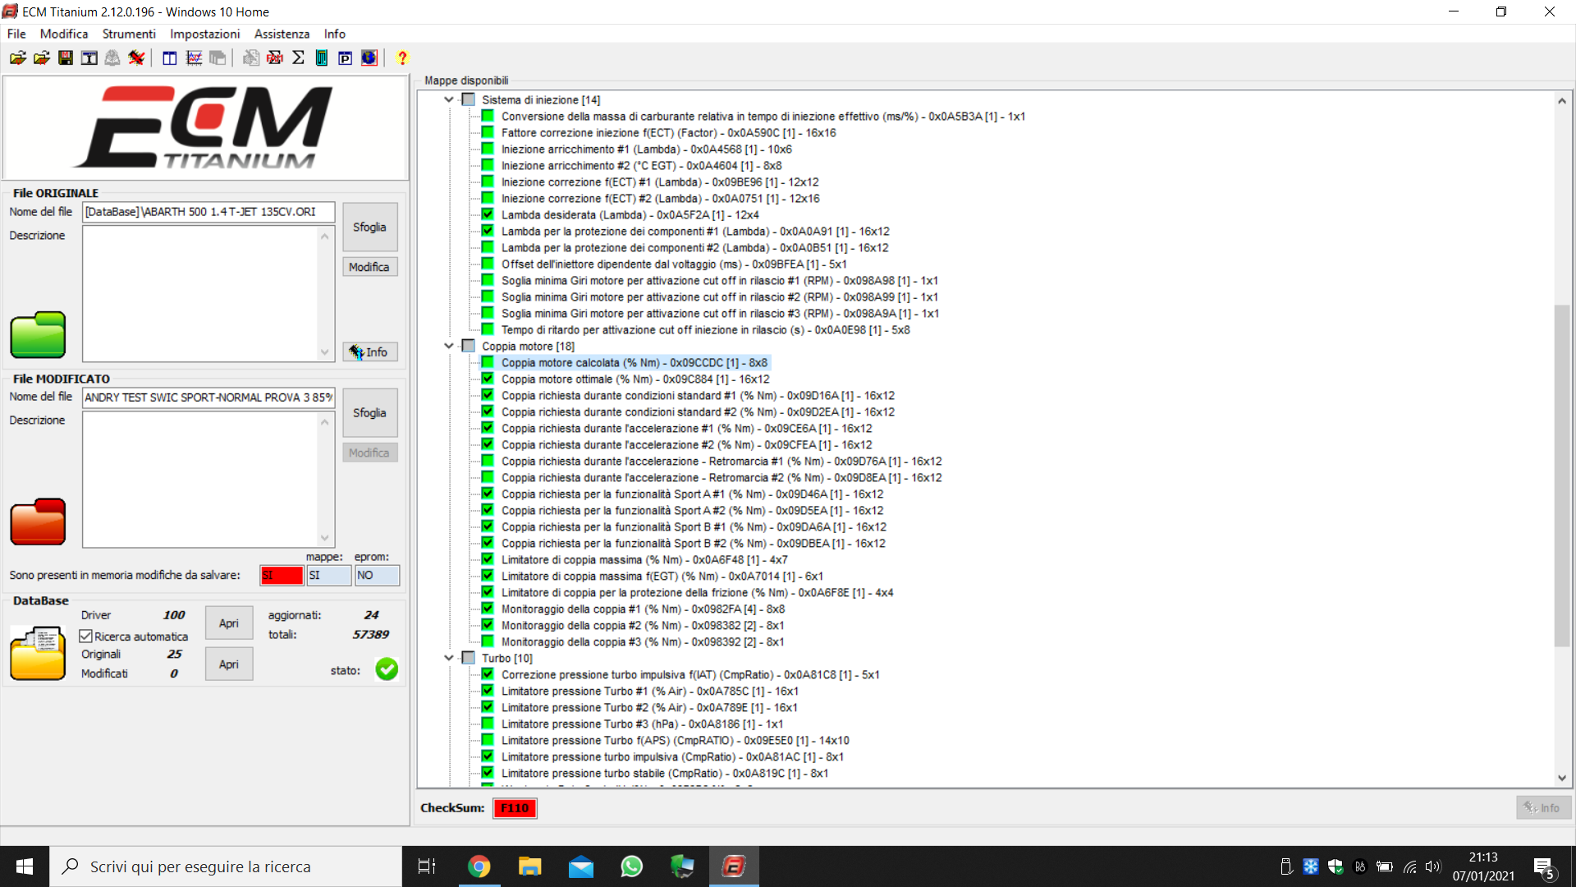Open File Explorer from taskbar
1576x887 pixels.
pyautogui.click(x=529, y=866)
